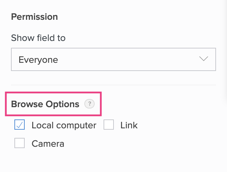Click the empty box left of Camera
The image size is (227, 172).
[20, 144]
